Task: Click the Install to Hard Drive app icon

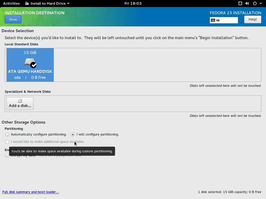Action: click(27, 3)
